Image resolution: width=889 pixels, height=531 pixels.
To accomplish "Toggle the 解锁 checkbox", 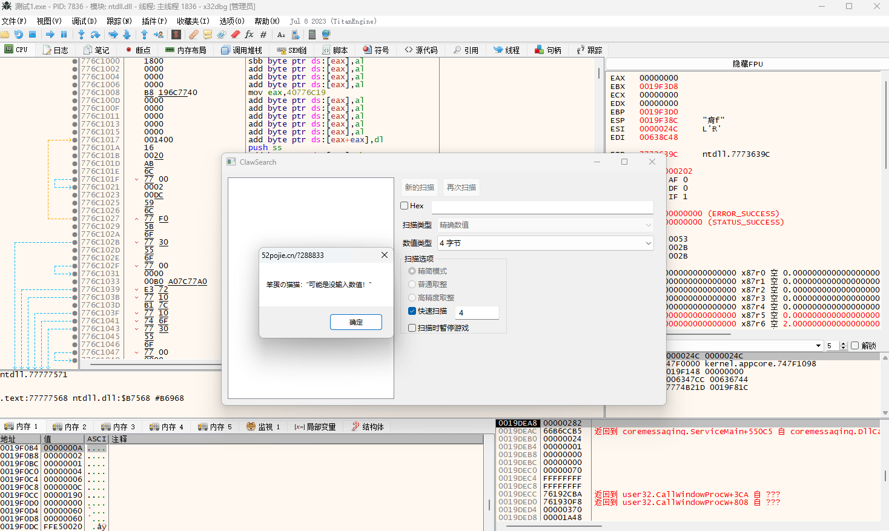I will click(x=855, y=346).
